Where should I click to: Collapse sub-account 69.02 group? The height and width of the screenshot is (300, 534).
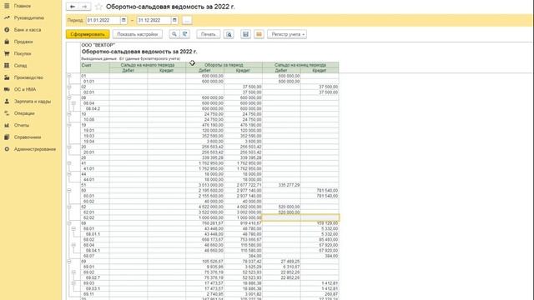(73, 272)
